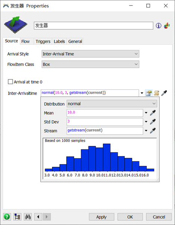Open the code editor scroll icon
The width and height of the screenshot is (175, 225).
coord(156,93)
